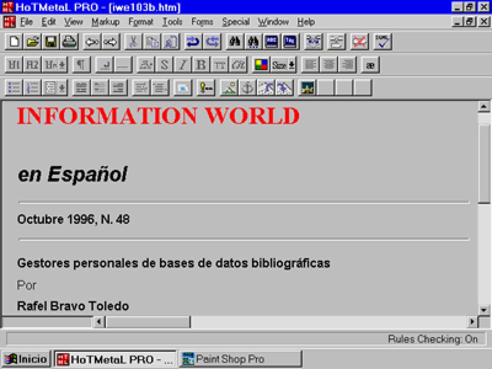Toggle center text alignment
Screen dimensions: 492x369
[329, 65]
